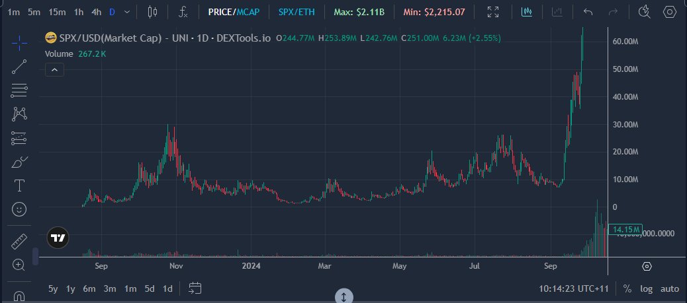Viewport: 687px width, 303px height.
Task: Click the Max: $2.11B value
Action: [359, 12]
